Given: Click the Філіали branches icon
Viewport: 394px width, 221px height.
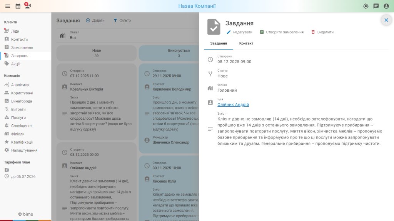Looking at the screenshot, I should tap(7, 134).
